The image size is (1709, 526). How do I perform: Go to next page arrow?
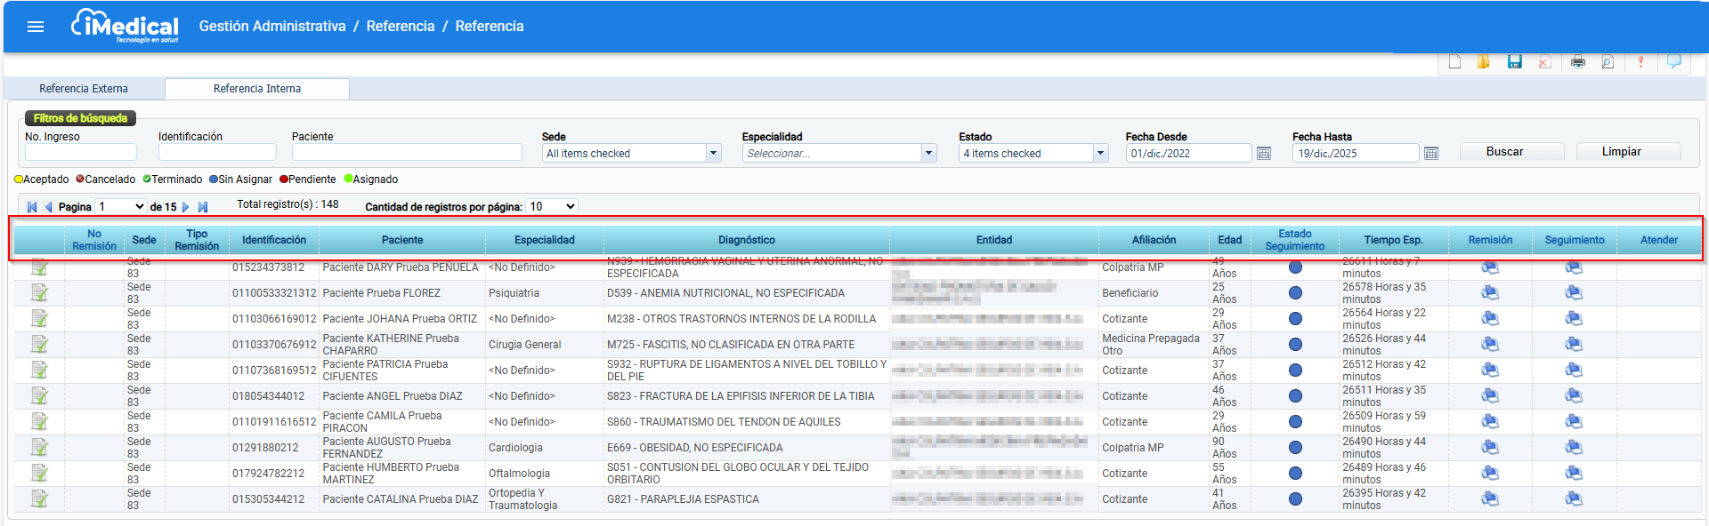point(186,207)
